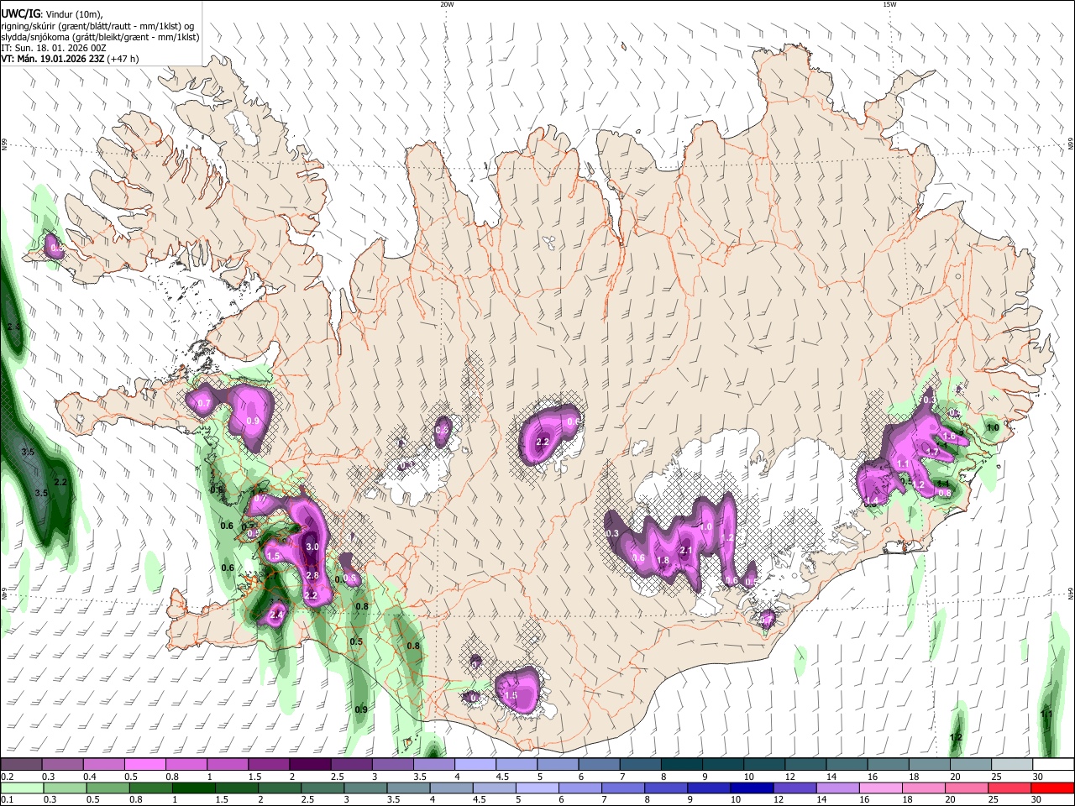Click the 'slydda/snjókoma' legend description line
The width and height of the screenshot is (1075, 806).
click(x=100, y=37)
